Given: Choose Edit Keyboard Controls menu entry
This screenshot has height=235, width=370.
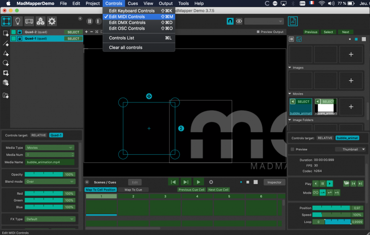Looking at the screenshot, I should (x=139, y=11).
